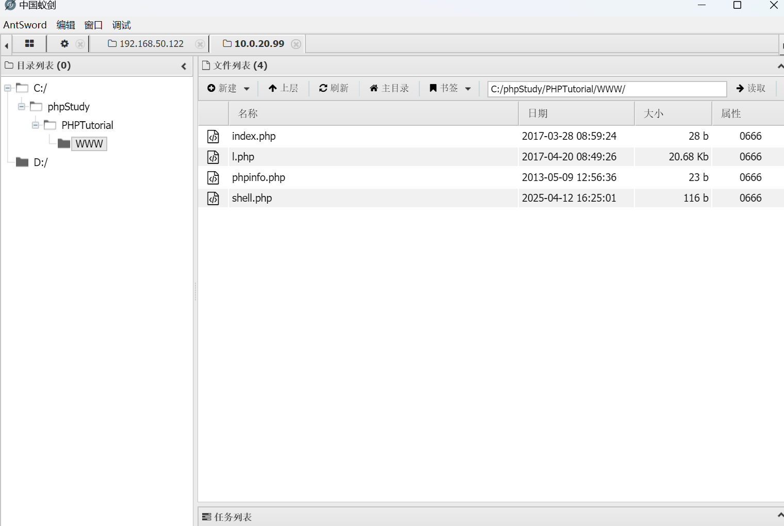Sort files by 名称 column
The height and width of the screenshot is (526, 784).
[x=373, y=113]
